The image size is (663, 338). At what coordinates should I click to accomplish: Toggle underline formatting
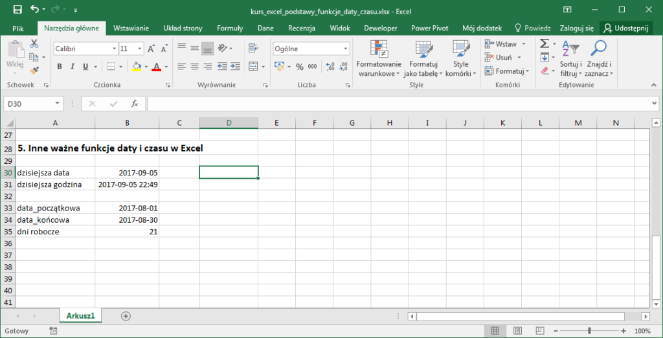coord(85,67)
